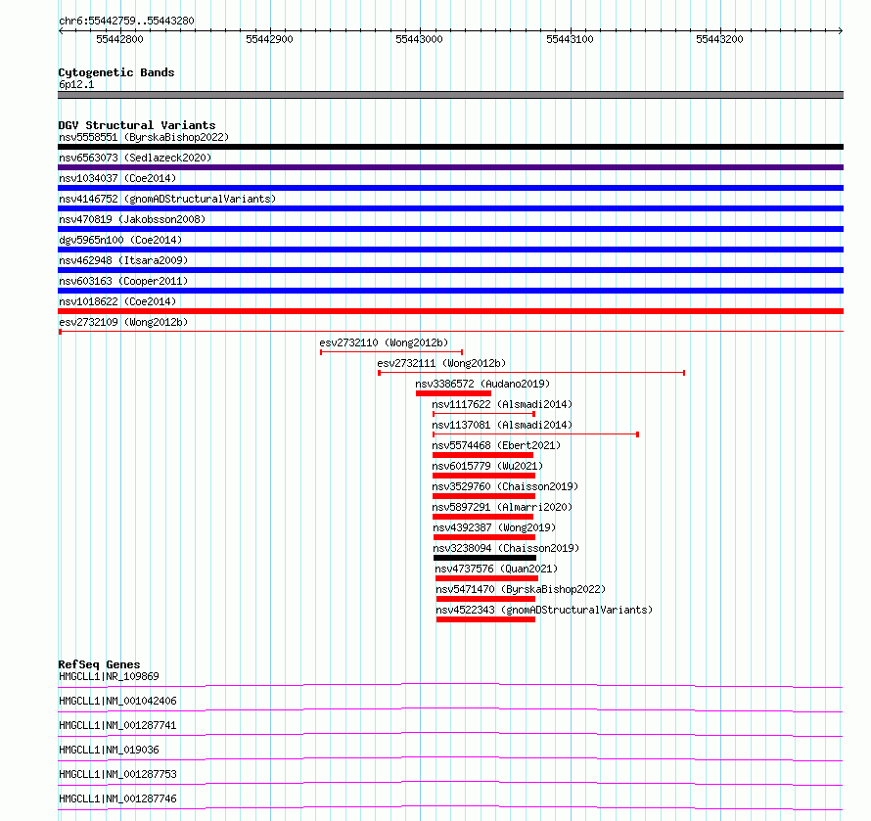871x821 pixels.
Task: Click the blue bar under dgv5965n100
Action: click(450, 250)
